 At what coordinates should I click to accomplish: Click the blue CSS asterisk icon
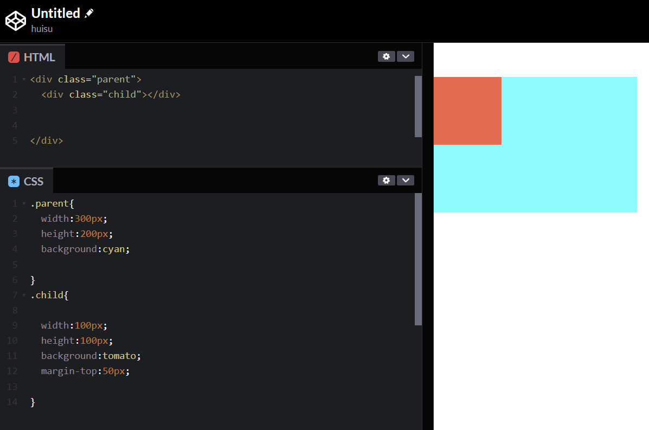[x=14, y=181]
